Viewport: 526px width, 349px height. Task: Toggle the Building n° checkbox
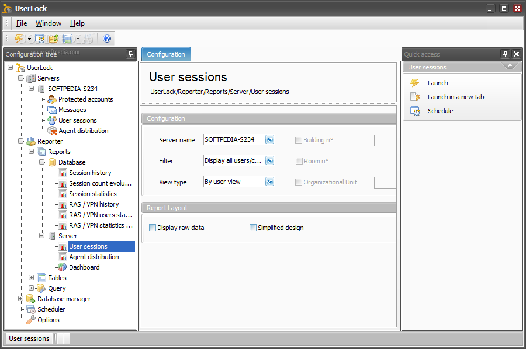[x=299, y=140]
